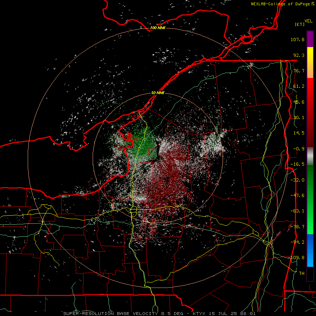316x316 pixels.
Task: Select the -47.6 velocity scale value
Action: 297,196
